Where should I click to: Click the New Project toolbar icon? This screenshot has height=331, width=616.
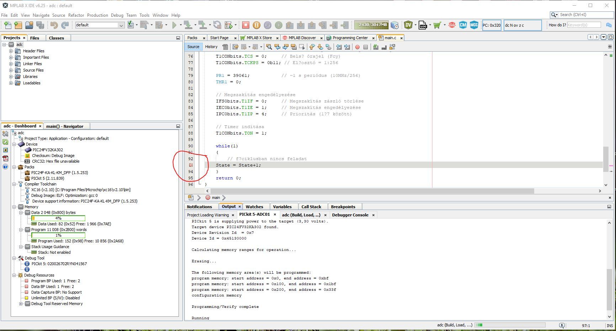coord(18,25)
